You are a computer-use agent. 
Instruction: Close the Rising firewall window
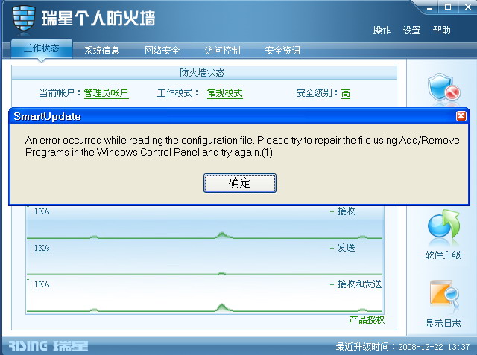[468, 7]
